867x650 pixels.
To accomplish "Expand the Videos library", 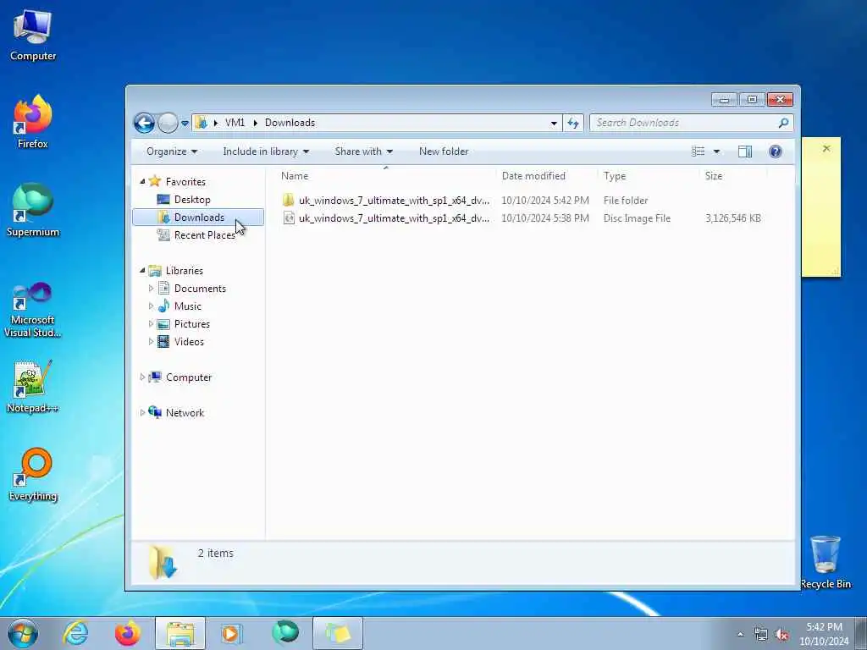I will [151, 342].
